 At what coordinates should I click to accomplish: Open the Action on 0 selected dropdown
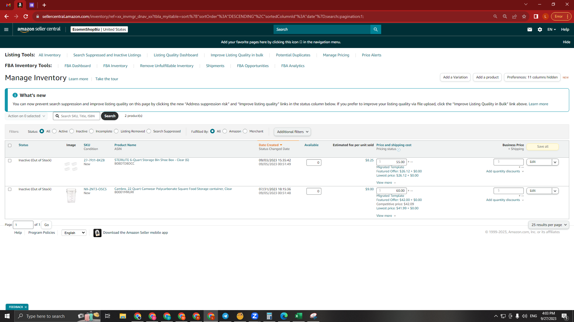[26, 116]
